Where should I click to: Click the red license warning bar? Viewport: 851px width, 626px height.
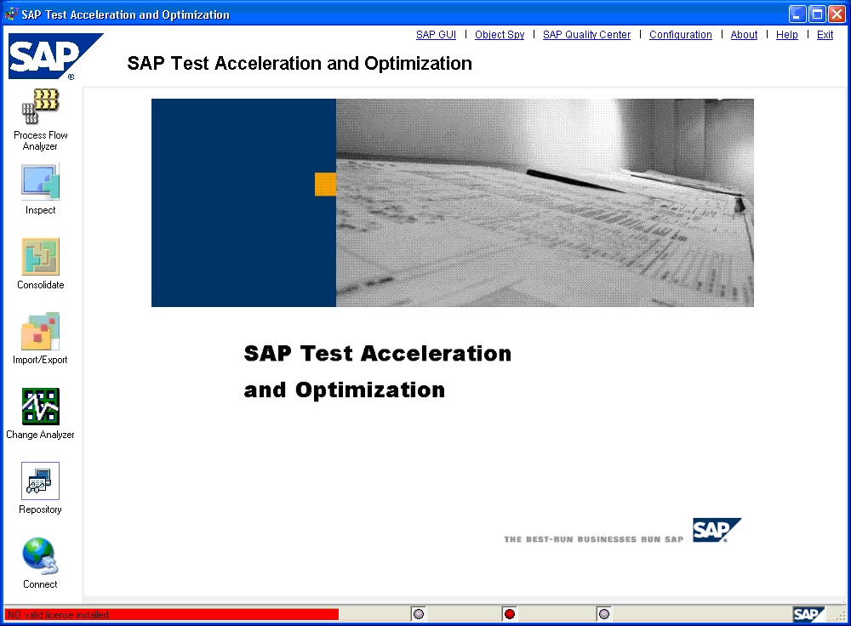tap(170, 613)
